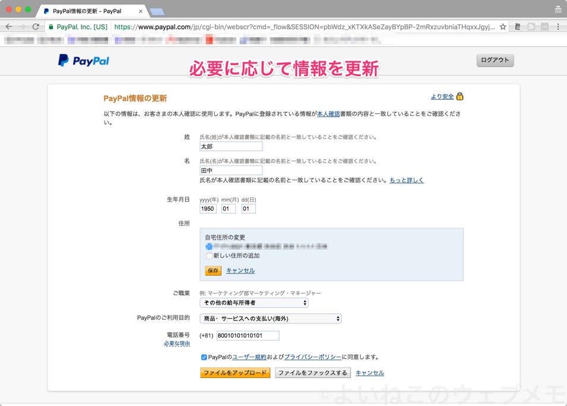
Task: Click the 保存 button to save the address
Action: tap(213, 270)
